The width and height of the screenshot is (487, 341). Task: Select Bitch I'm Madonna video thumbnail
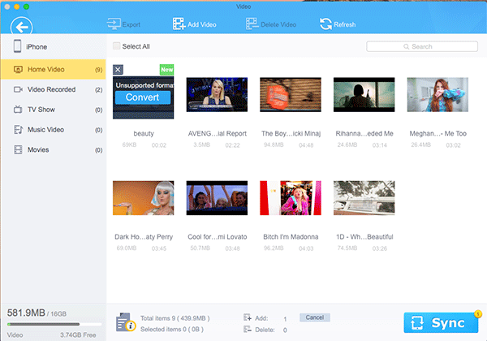[x=291, y=198]
